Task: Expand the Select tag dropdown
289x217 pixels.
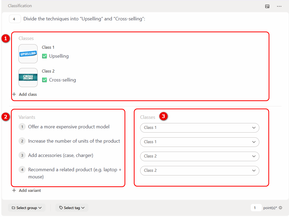Action: point(72,208)
